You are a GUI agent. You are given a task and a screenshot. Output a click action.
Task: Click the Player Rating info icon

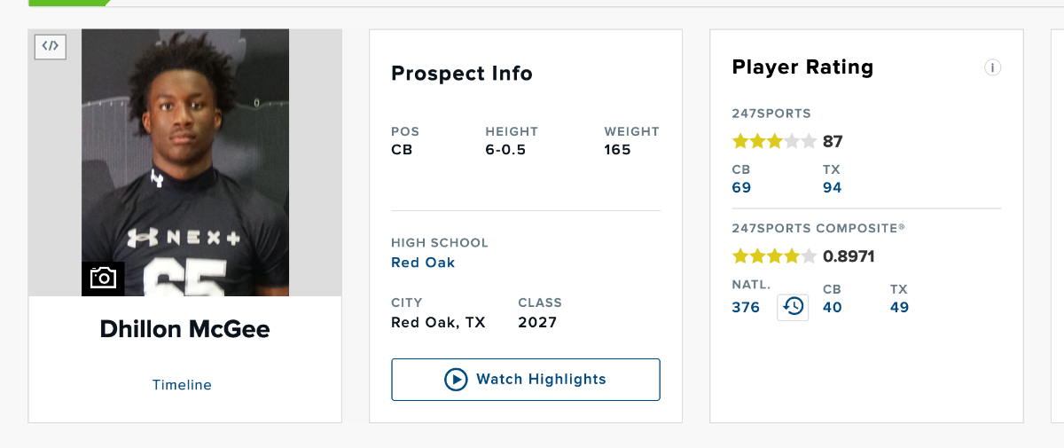tap(992, 67)
